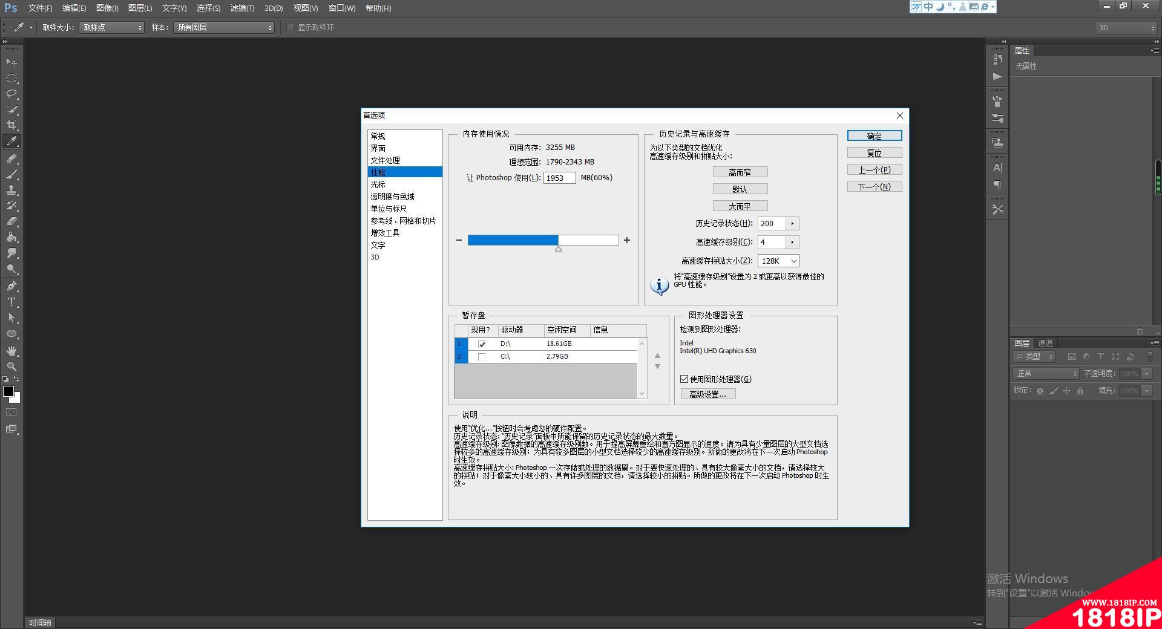Click the 确定 button
The image size is (1162, 629).
(875, 136)
